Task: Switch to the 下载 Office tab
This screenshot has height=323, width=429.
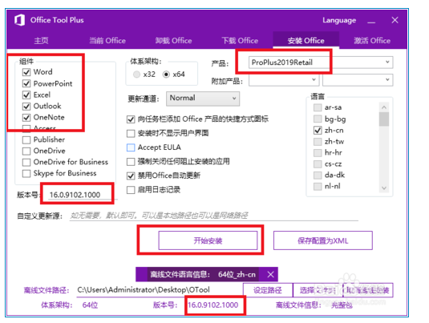Action: (240, 41)
